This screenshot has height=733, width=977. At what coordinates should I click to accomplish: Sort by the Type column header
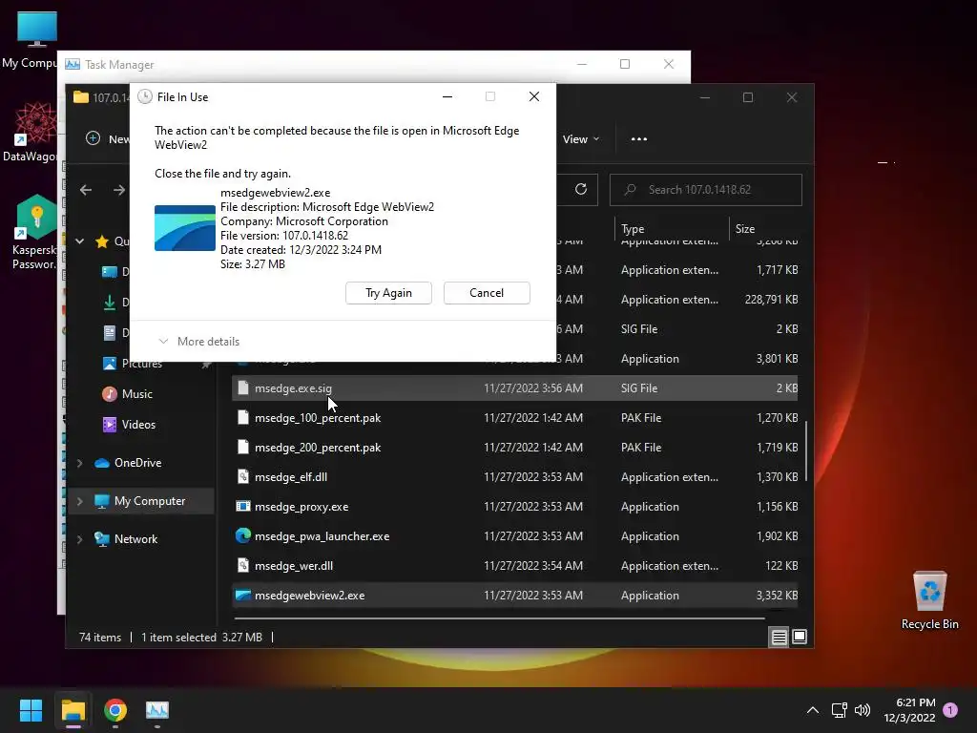(x=671, y=229)
